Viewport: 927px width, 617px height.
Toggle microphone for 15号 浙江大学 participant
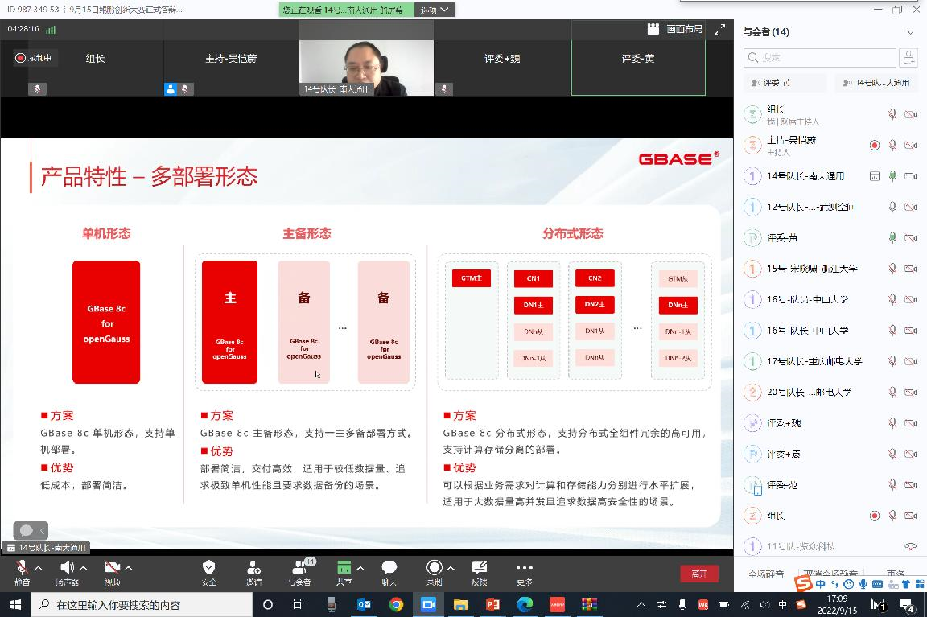tap(892, 269)
